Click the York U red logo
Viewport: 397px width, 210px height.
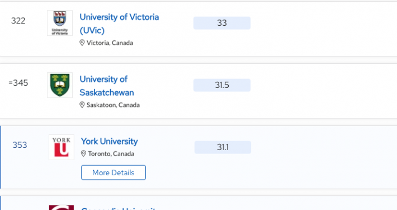pyautogui.click(x=62, y=147)
